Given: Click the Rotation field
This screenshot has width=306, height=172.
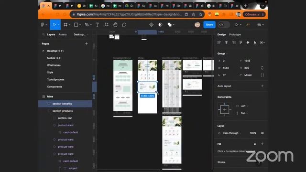Looking at the screenshot, I should [228, 75].
